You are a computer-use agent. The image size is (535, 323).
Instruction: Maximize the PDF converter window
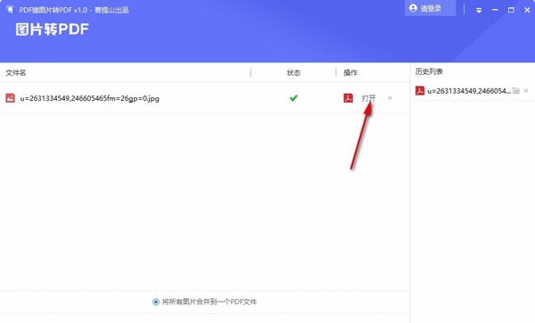(511, 10)
